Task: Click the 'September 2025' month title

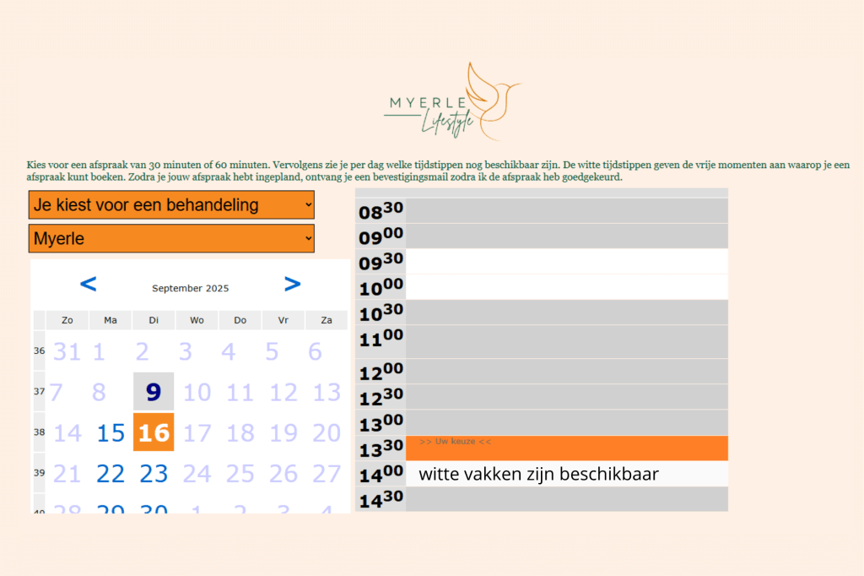Action: pos(190,289)
